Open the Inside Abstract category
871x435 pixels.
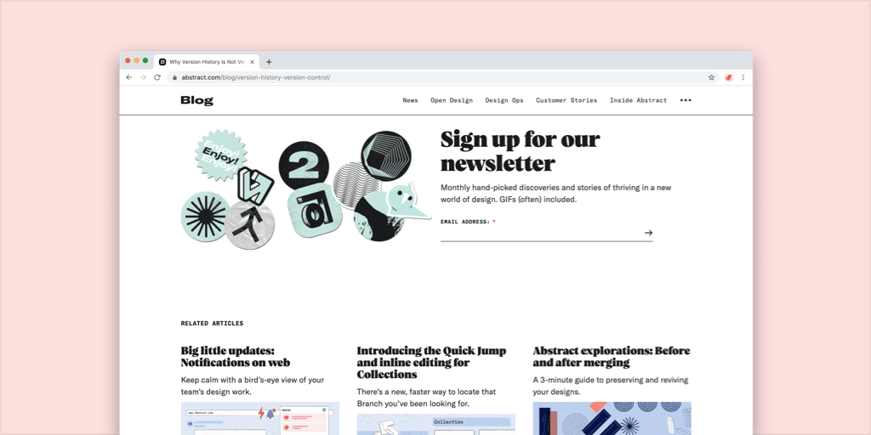[x=638, y=100]
